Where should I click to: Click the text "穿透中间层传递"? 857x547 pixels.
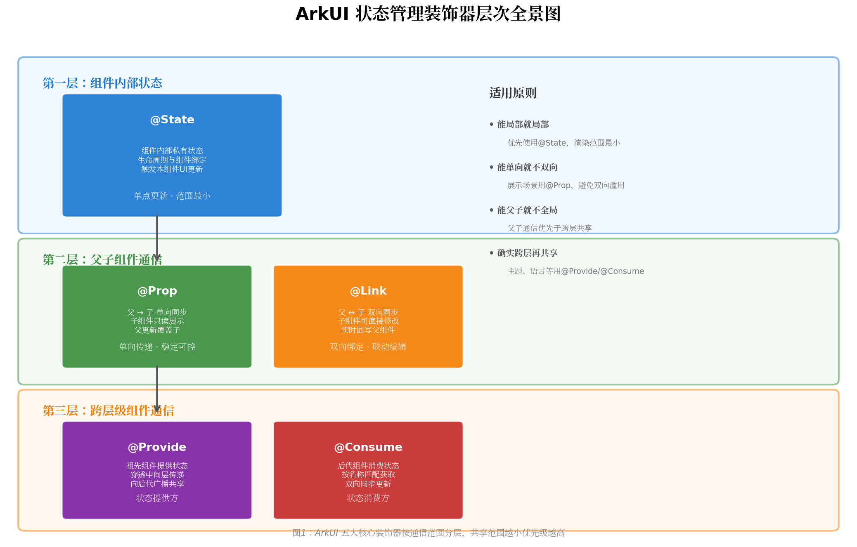coord(157,475)
